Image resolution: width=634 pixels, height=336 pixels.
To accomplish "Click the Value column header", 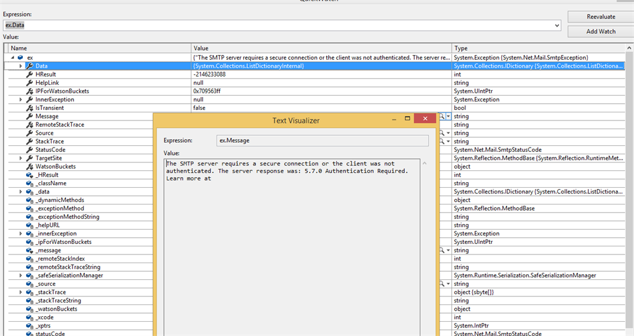I will click(x=321, y=48).
